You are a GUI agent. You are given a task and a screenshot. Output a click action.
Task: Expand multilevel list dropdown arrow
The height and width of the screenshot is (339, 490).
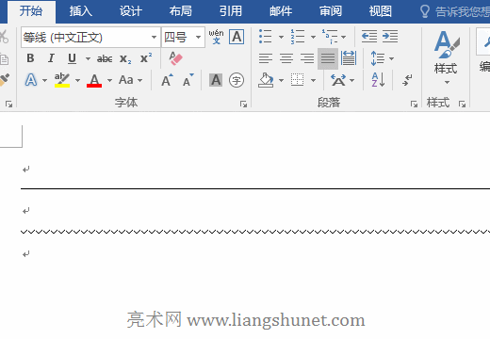point(344,37)
